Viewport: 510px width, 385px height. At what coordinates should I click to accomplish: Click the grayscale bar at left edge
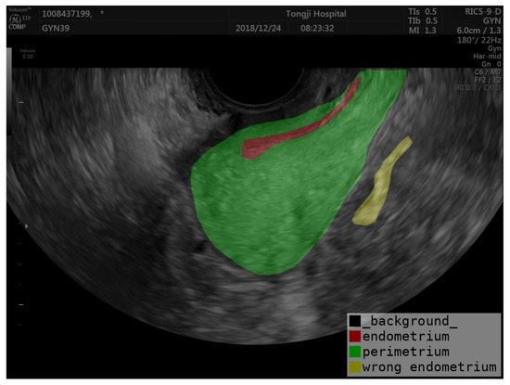pos(9,59)
